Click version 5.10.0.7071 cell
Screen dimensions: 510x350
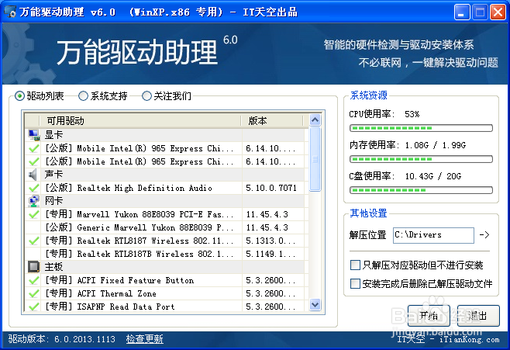click(273, 188)
